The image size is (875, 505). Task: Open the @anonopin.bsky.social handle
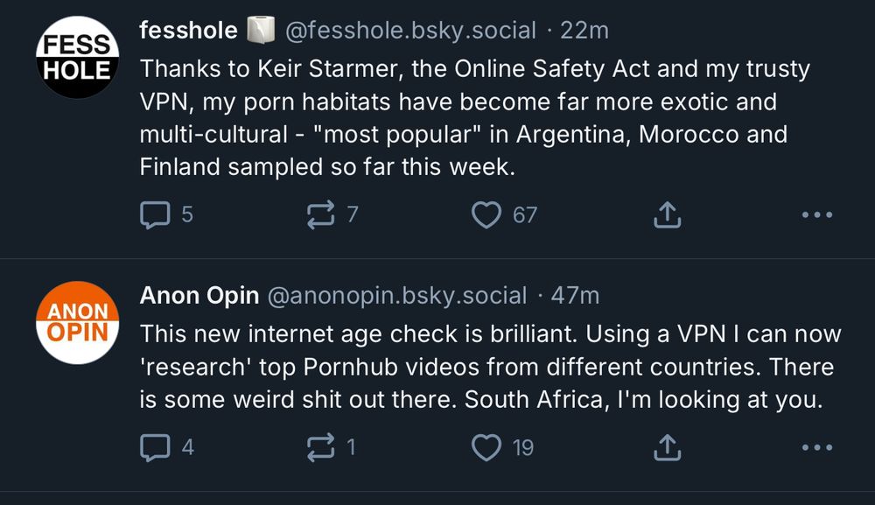point(396,296)
